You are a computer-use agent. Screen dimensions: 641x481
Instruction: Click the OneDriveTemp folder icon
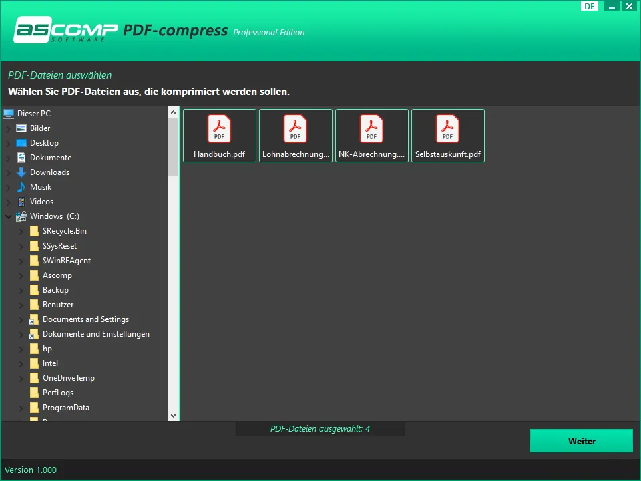pyautogui.click(x=34, y=378)
